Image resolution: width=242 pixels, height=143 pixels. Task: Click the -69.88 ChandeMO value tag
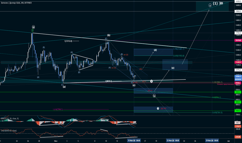pyautogui.click(x=238, y=137)
